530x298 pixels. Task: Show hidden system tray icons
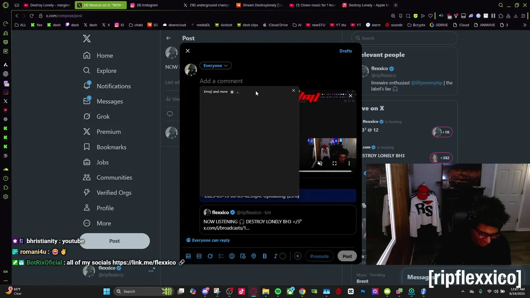463,291
